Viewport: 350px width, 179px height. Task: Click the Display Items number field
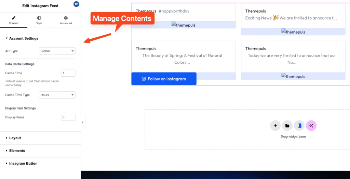pos(68,117)
